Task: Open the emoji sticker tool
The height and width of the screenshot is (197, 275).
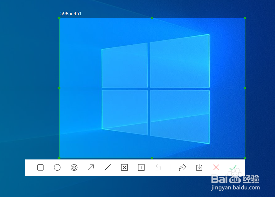Action: point(74,168)
